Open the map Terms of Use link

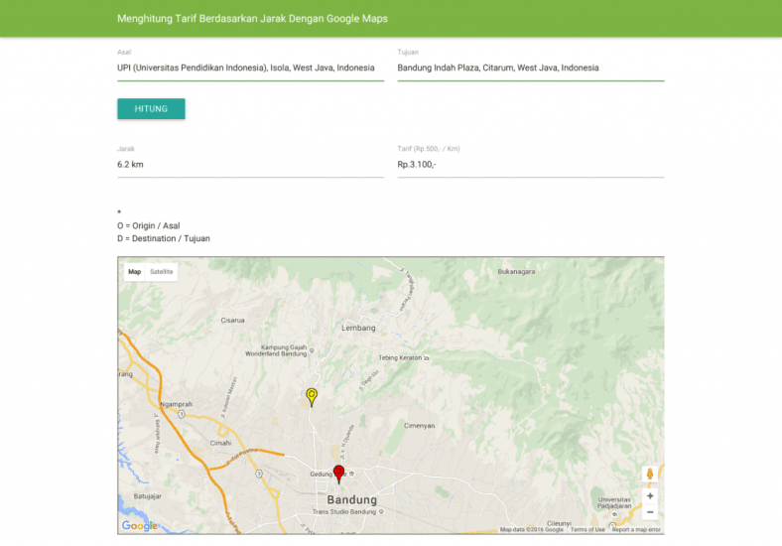tap(587, 529)
